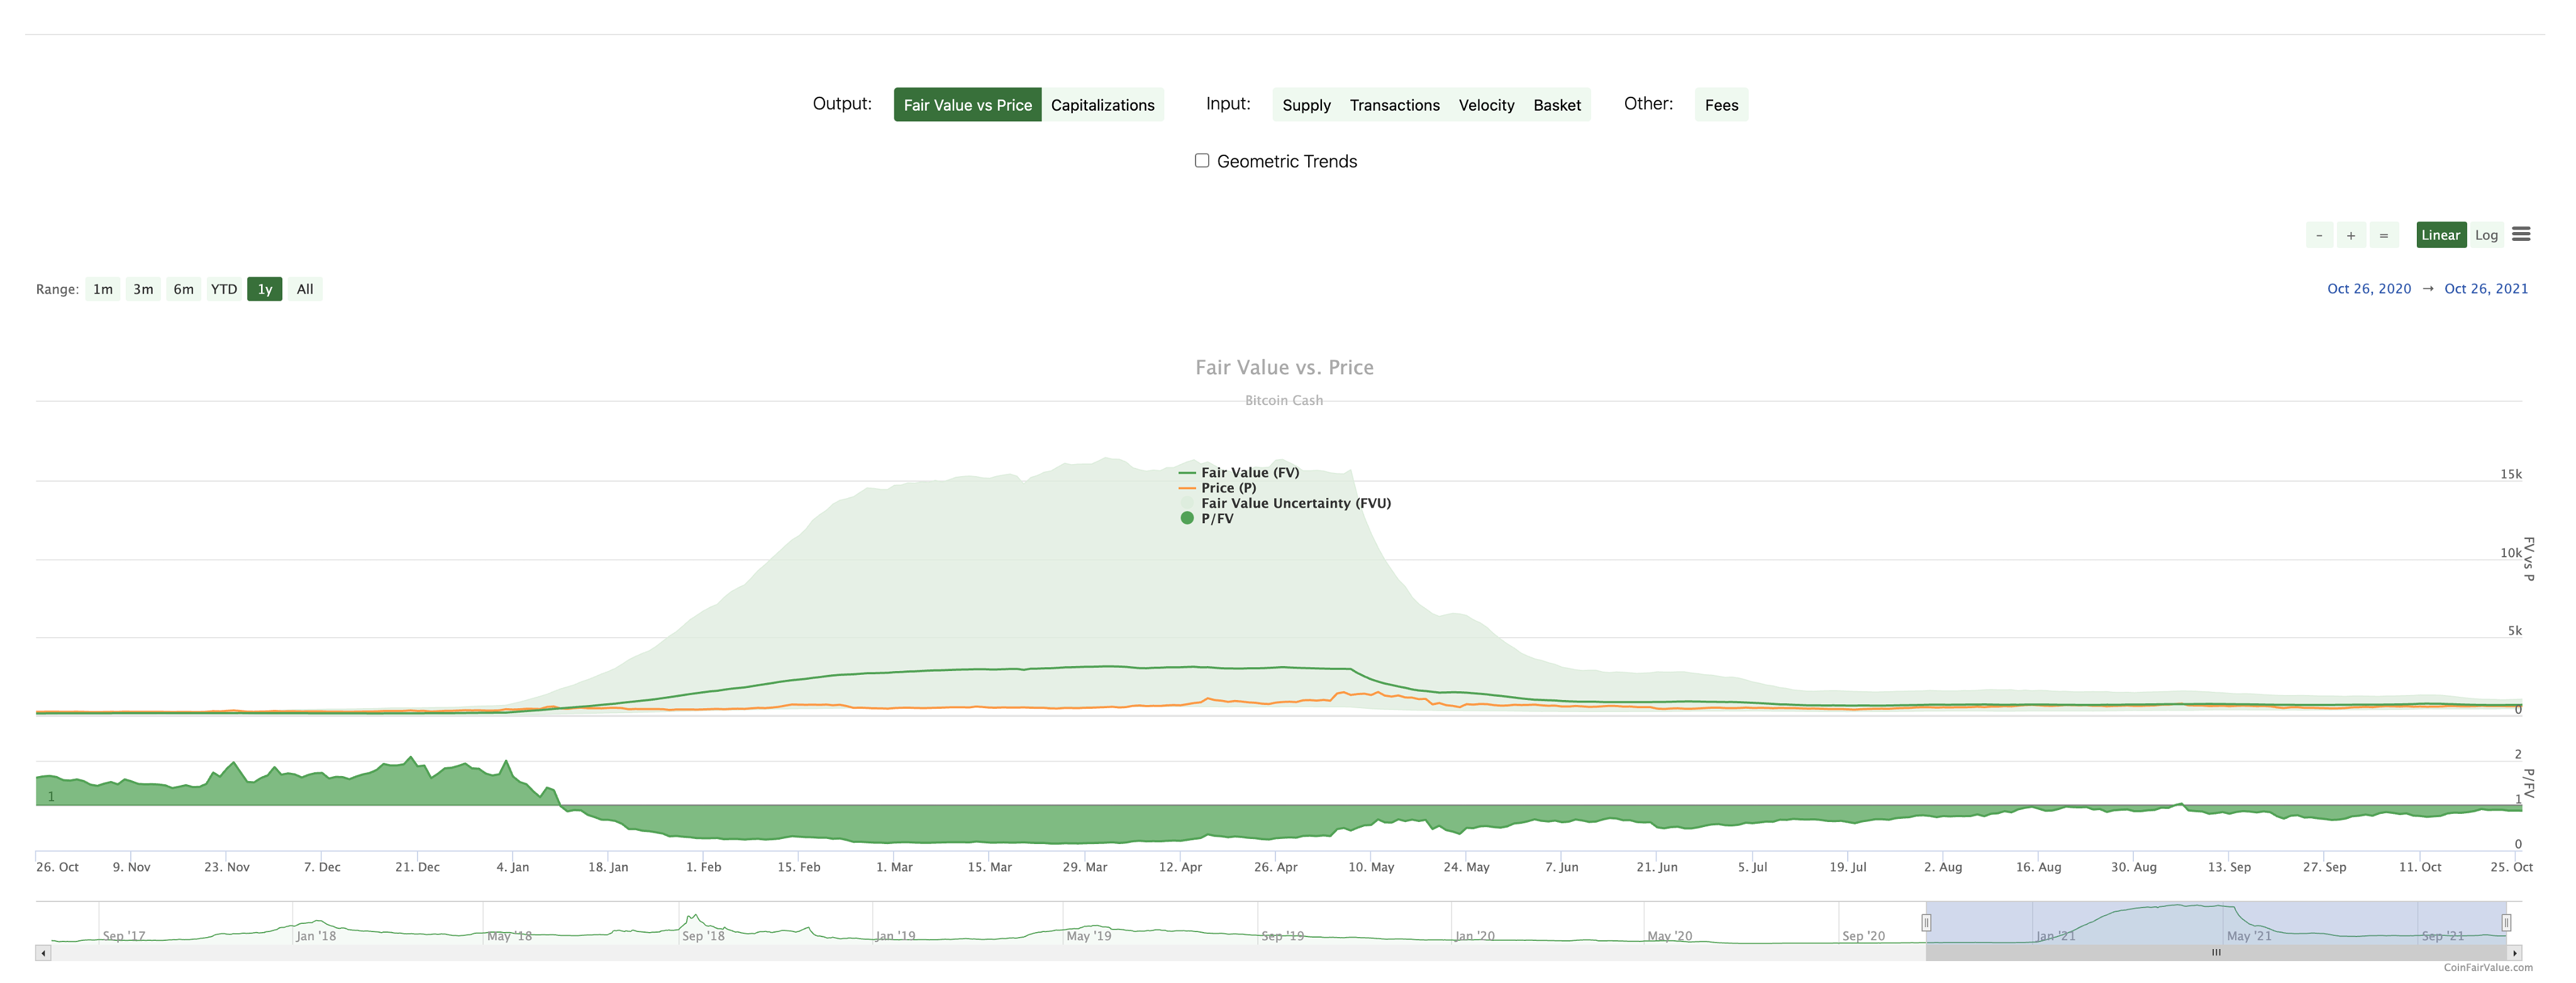The width and height of the screenshot is (2576, 983).
Task: Toggle P/FV legend series
Action: [1206, 518]
